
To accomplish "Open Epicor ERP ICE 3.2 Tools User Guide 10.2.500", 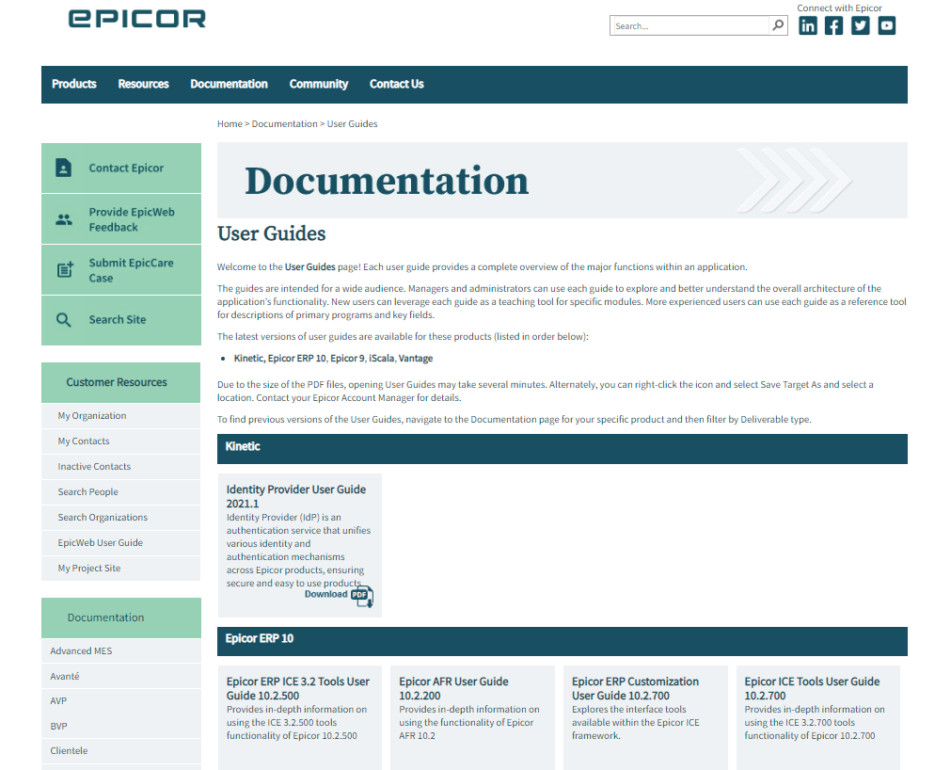I will pos(297,688).
